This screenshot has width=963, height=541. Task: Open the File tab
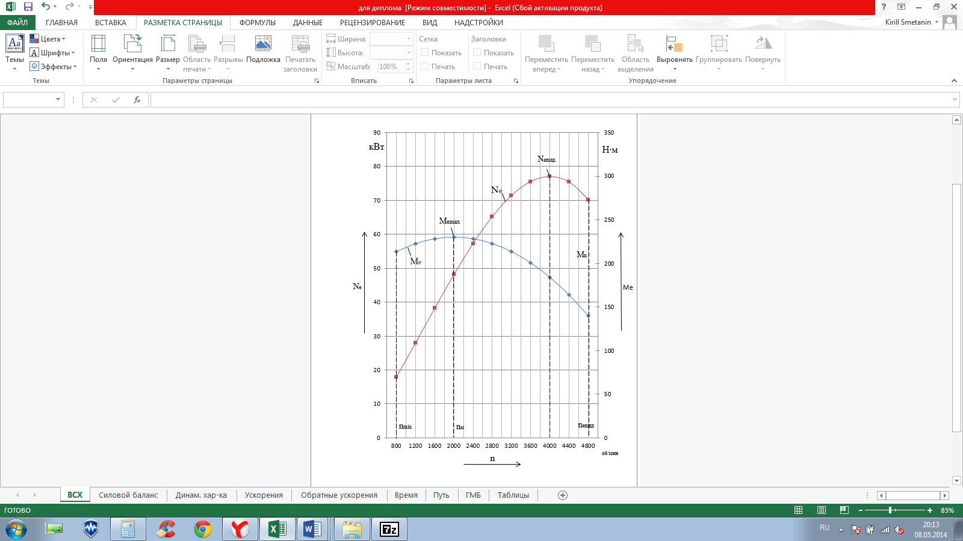[17, 22]
